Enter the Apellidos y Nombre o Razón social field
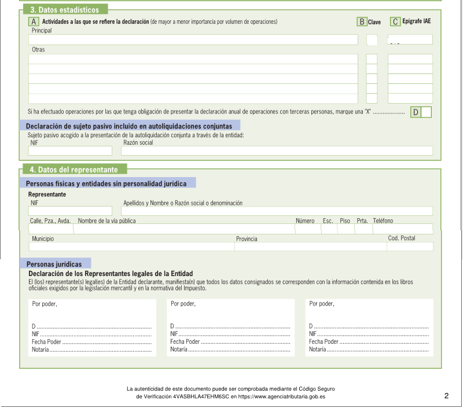The width and height of the screenshot is (463, 408). 277,211
